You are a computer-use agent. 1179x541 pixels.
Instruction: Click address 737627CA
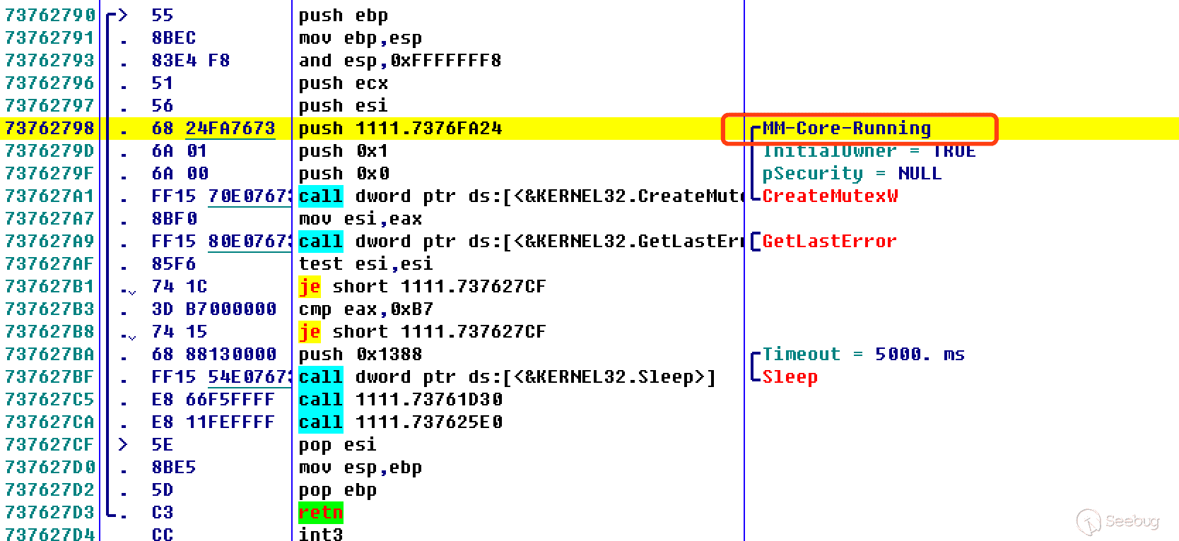point(50,422)
